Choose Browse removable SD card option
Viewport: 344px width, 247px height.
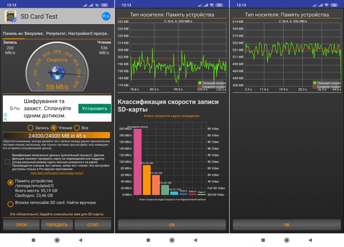point(10,204)
